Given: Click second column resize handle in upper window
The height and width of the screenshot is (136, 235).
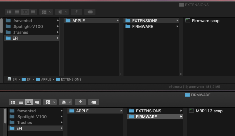Looking at the screenshot, I should [x=121, y=74].
